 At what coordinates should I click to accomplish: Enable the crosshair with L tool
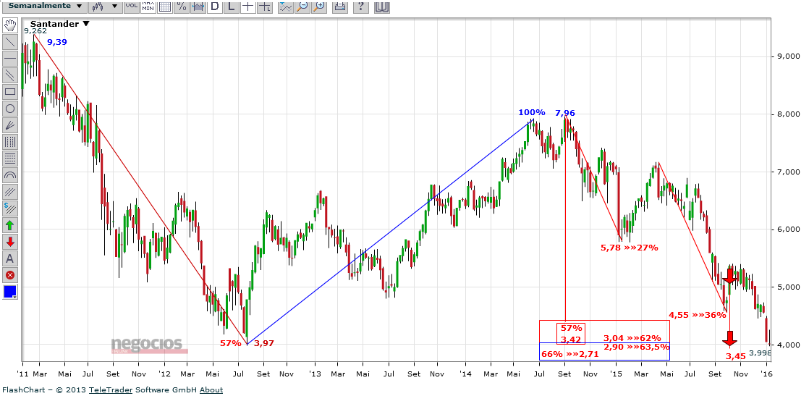coord(265,6)
